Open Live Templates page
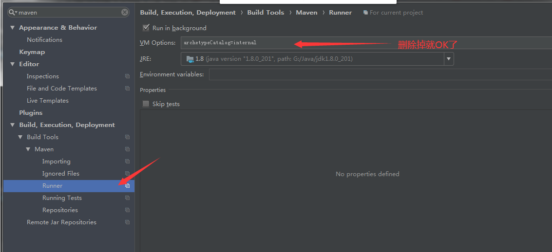The image size is (552, 252). 48,101
